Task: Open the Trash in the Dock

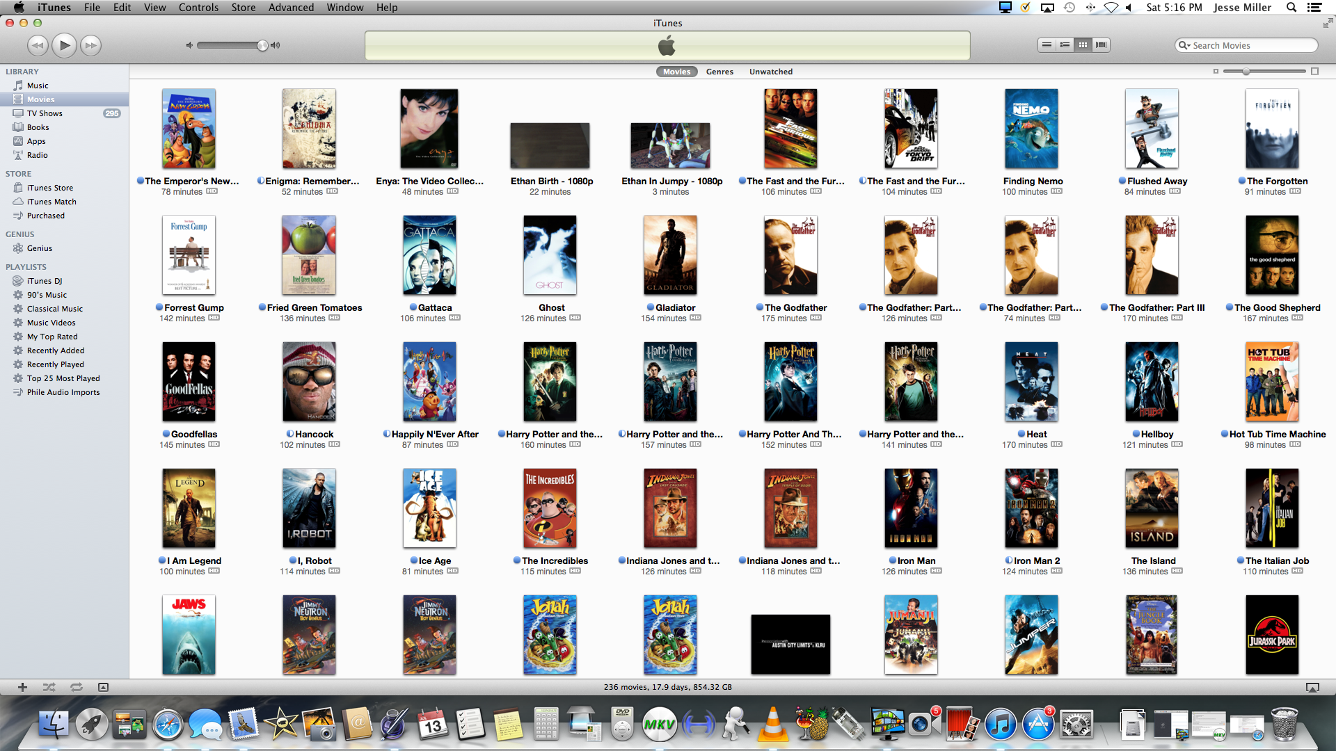Action: click(1284, 725)
